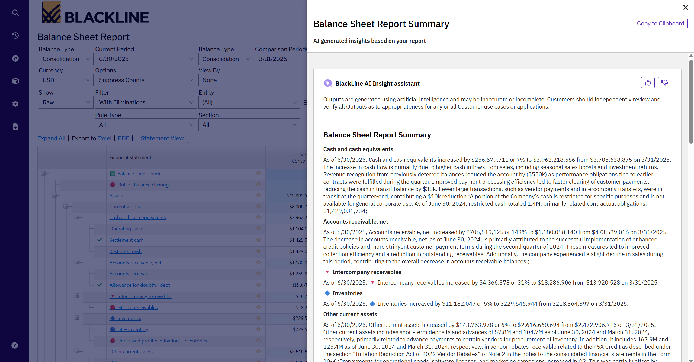Collapse the Intercompany receivables node
This screenshot has width=694, height=362.
[77, 296]
